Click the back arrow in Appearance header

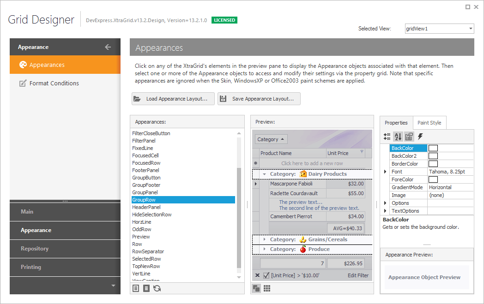point(108,47)
